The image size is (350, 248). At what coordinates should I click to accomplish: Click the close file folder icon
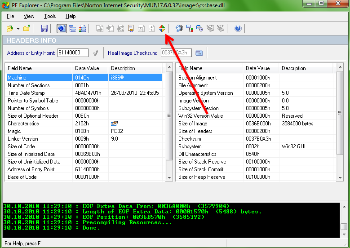[x=27, y=29]
